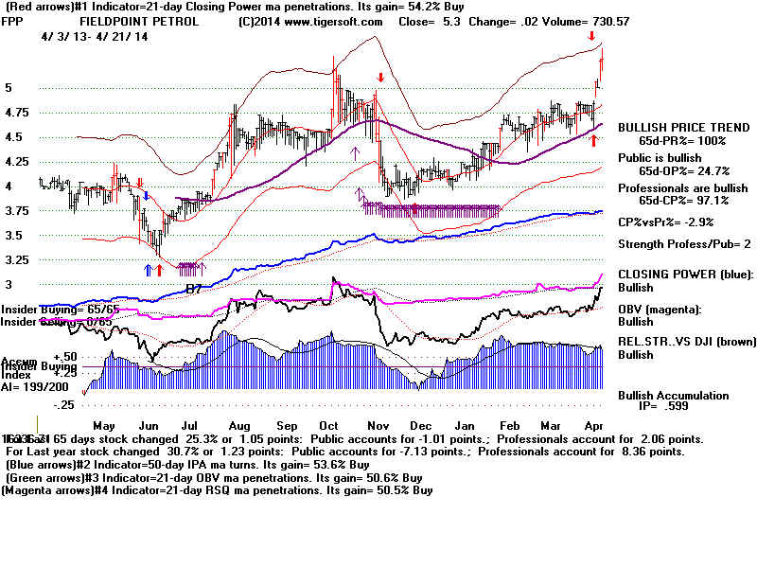Image resolution: width=757 pixels, height=568 pixels.
Task: Select the OBV (magenta) legend label
Action: (660, 310)
